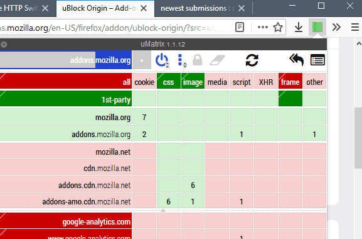Image resolution: width=362 pixels, height=239 pixels.
Task: Open the Firefox hamburger menu
Action: point(355,27)
